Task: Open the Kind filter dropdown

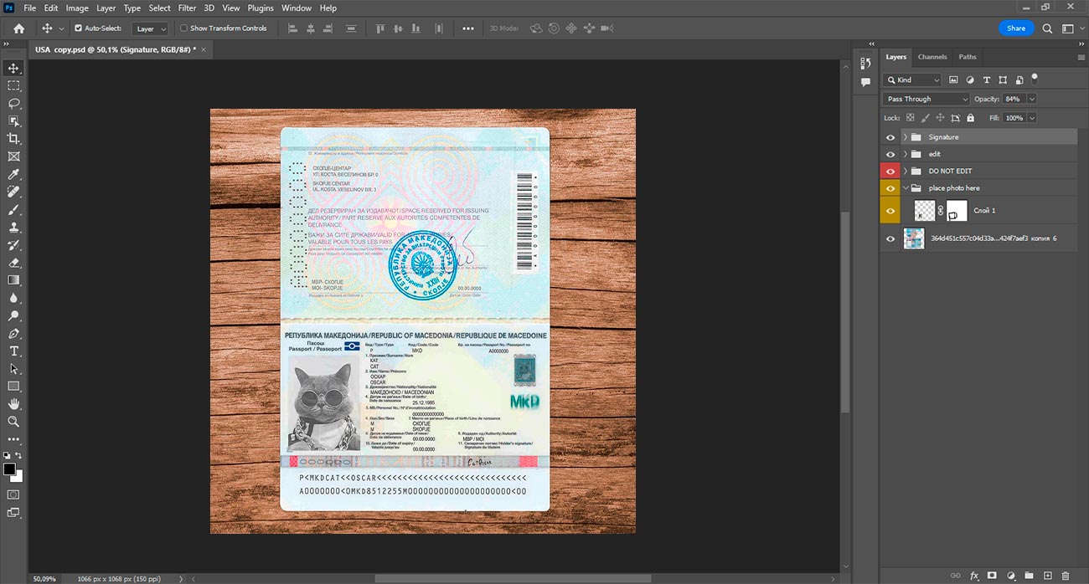Action: pyautogui.click(x=913, y=80)
